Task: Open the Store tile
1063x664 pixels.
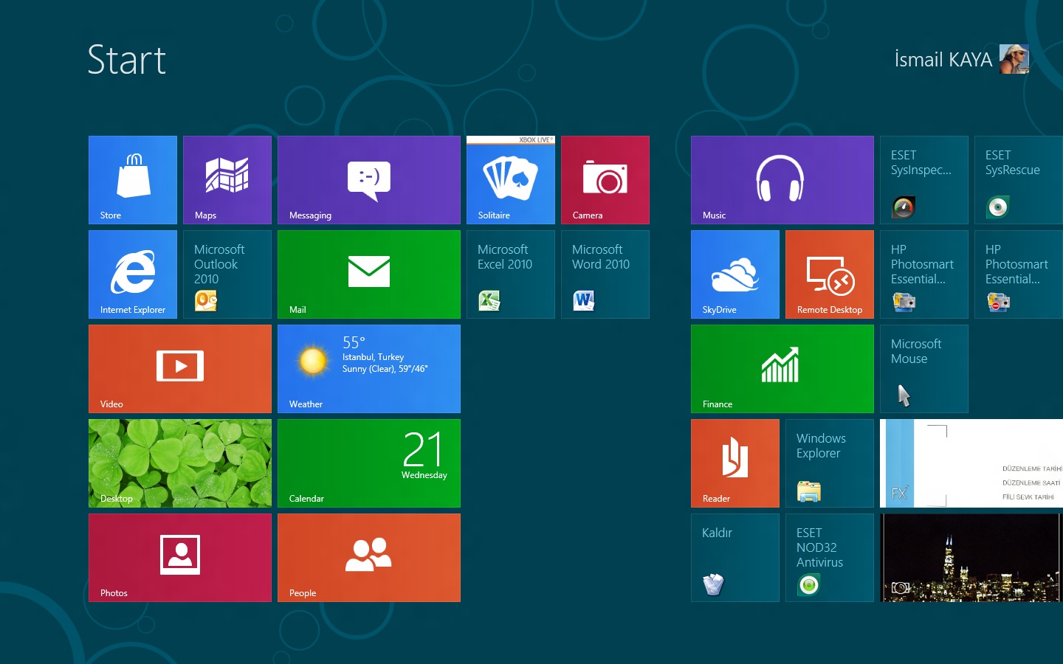Action: (x=133, y=180)
